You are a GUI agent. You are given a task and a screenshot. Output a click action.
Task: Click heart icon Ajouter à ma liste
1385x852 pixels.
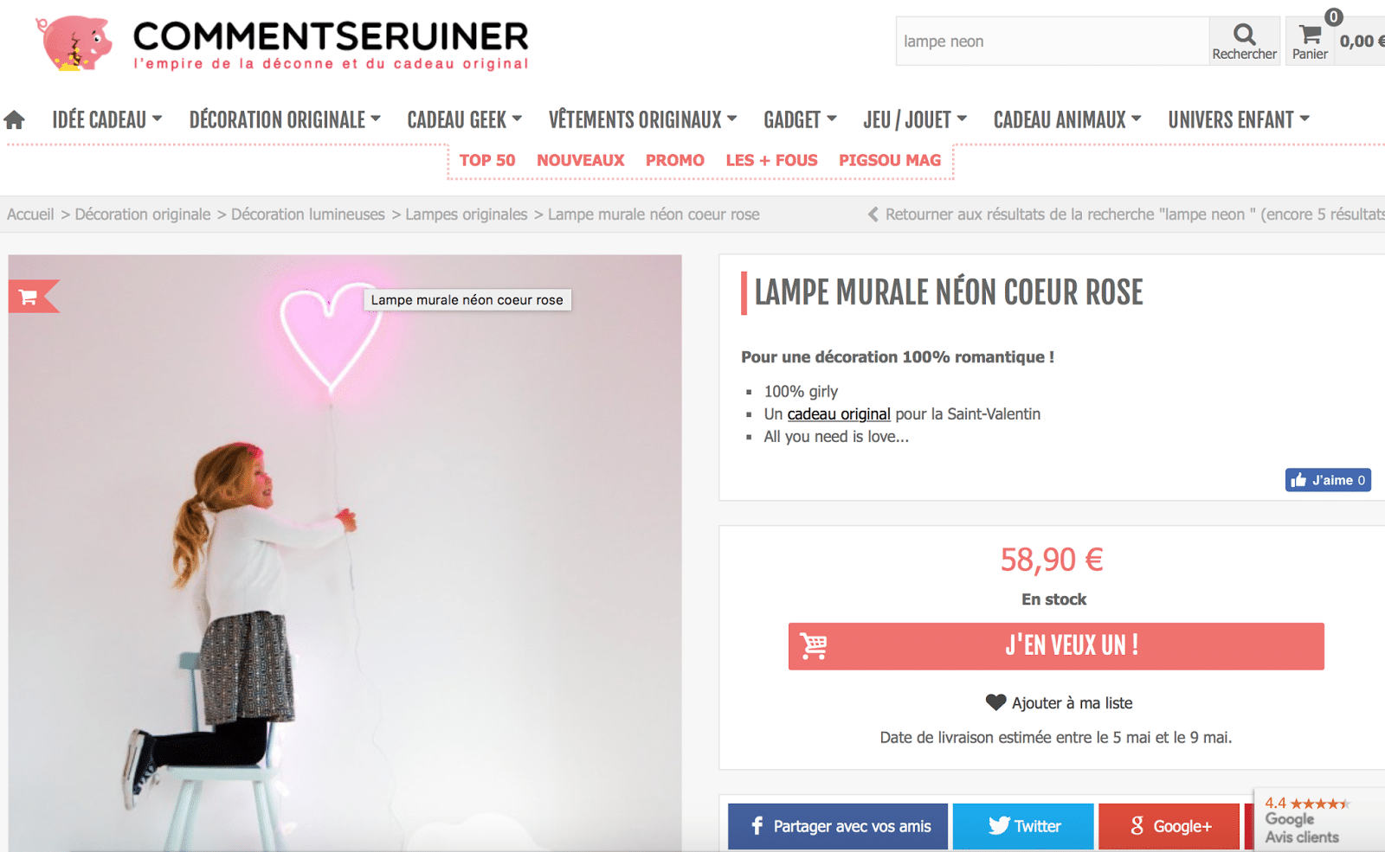[x=995, y=702]
